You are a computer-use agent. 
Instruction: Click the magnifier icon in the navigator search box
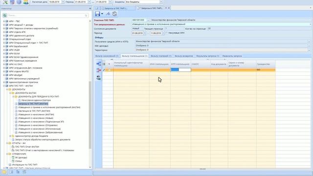[x=86, y=15]
